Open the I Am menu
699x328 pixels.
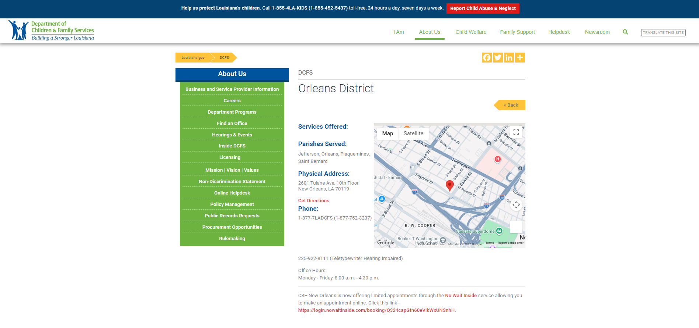pos(399,32)
